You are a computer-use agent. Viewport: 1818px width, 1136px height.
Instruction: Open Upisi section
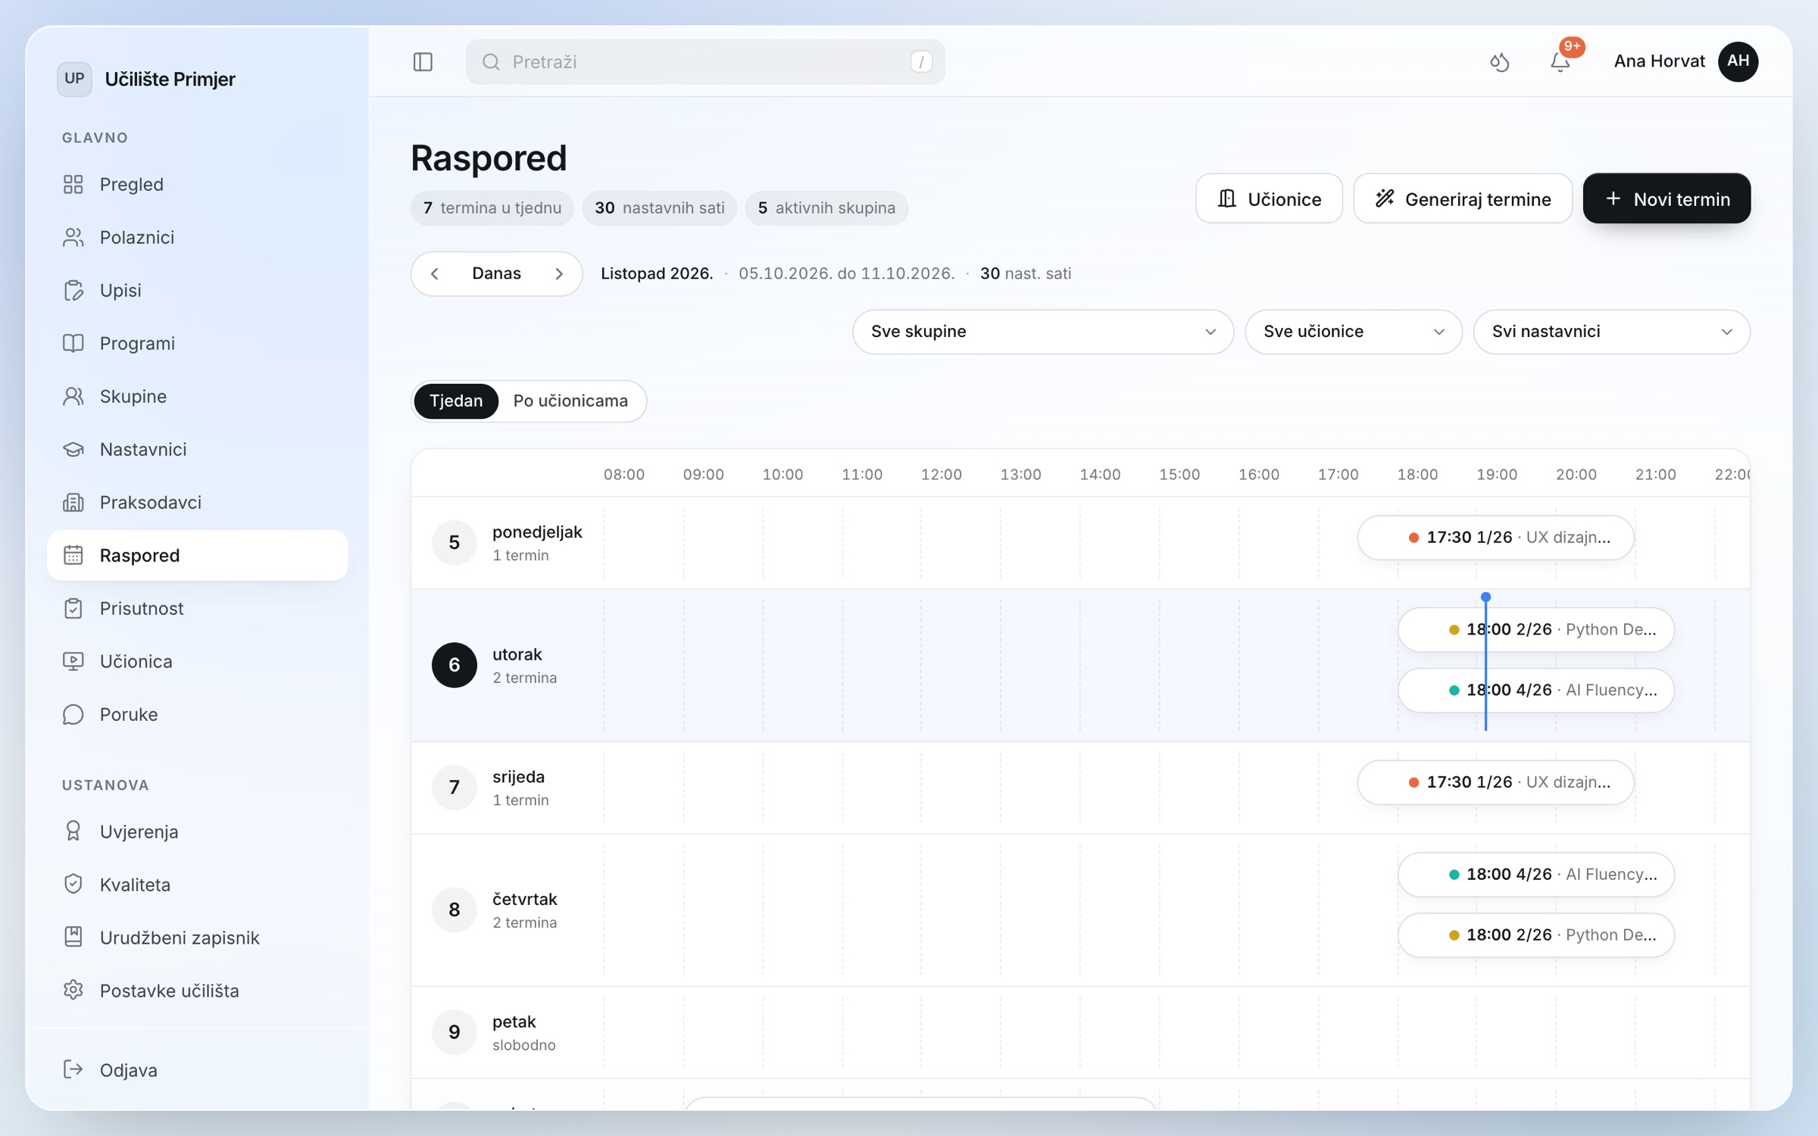click(197, 290)
